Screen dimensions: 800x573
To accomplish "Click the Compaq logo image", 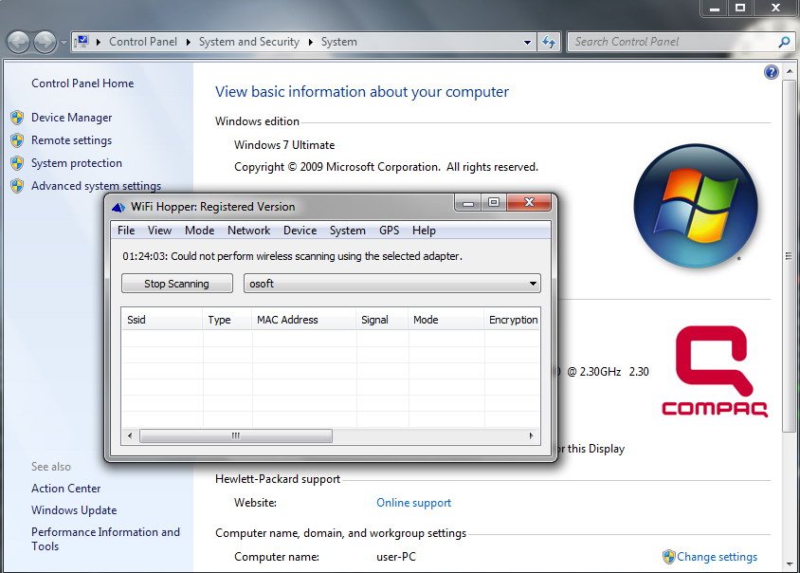I will (715, 371).
